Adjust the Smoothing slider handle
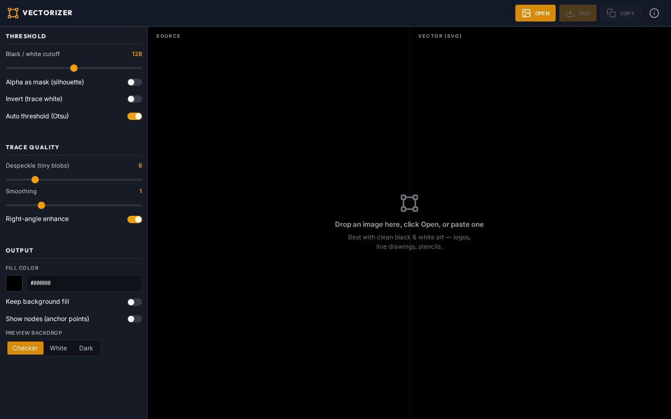This screenshot has width=671, height=419. pos(41,205)
